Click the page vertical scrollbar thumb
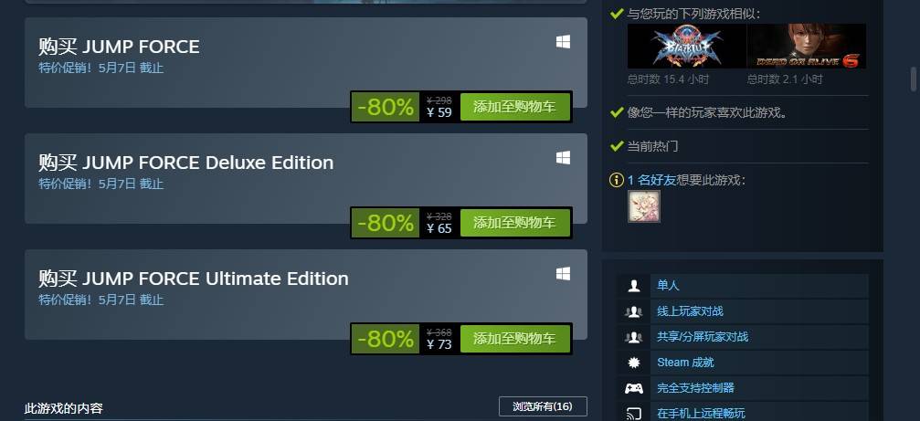920x421 pixels. pyautogui.click(x=914, y=79)
